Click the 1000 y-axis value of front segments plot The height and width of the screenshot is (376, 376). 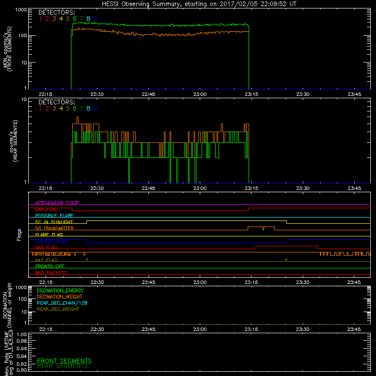click(21, 10)
